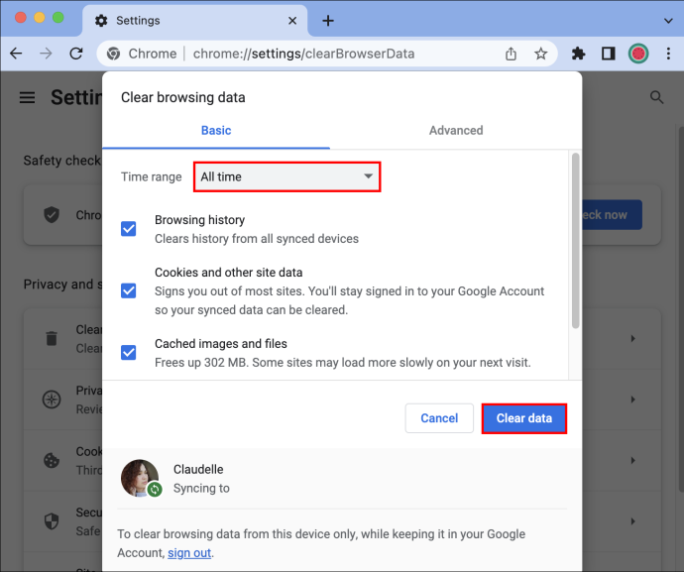684x572 pixels.
Task: Uncheck the Browsing history checkbox
Action: [x=128, y=229]
